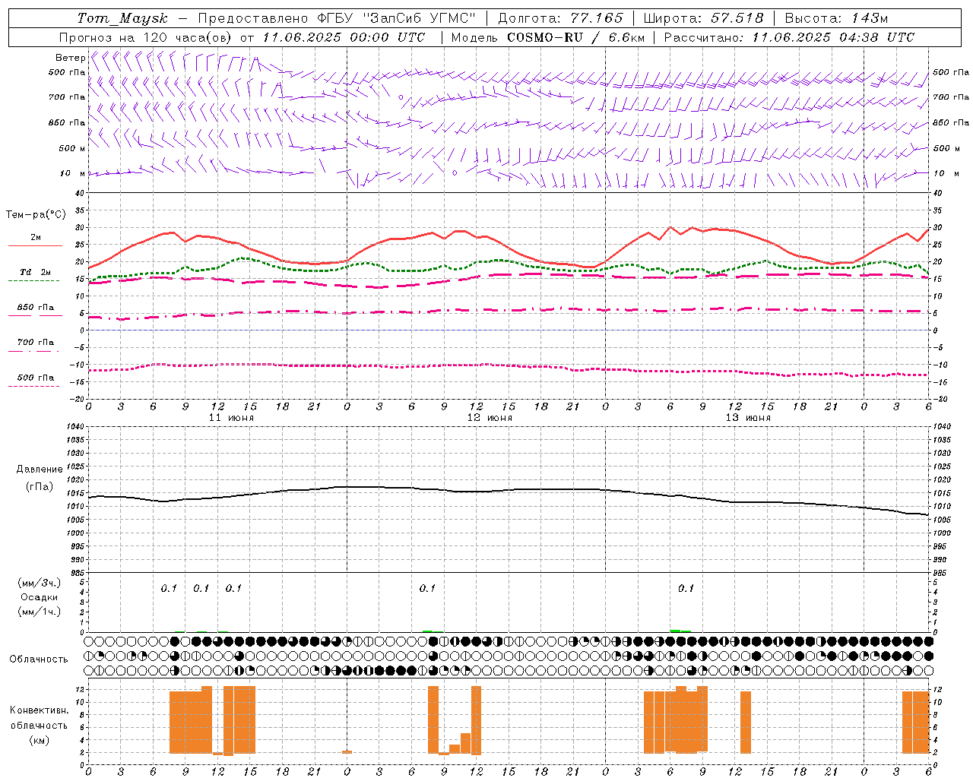Image resolution: width=973 pixels, height=778 pixels.
Task: Click the solid line sample under legend 2м
Action: [35, 246]
